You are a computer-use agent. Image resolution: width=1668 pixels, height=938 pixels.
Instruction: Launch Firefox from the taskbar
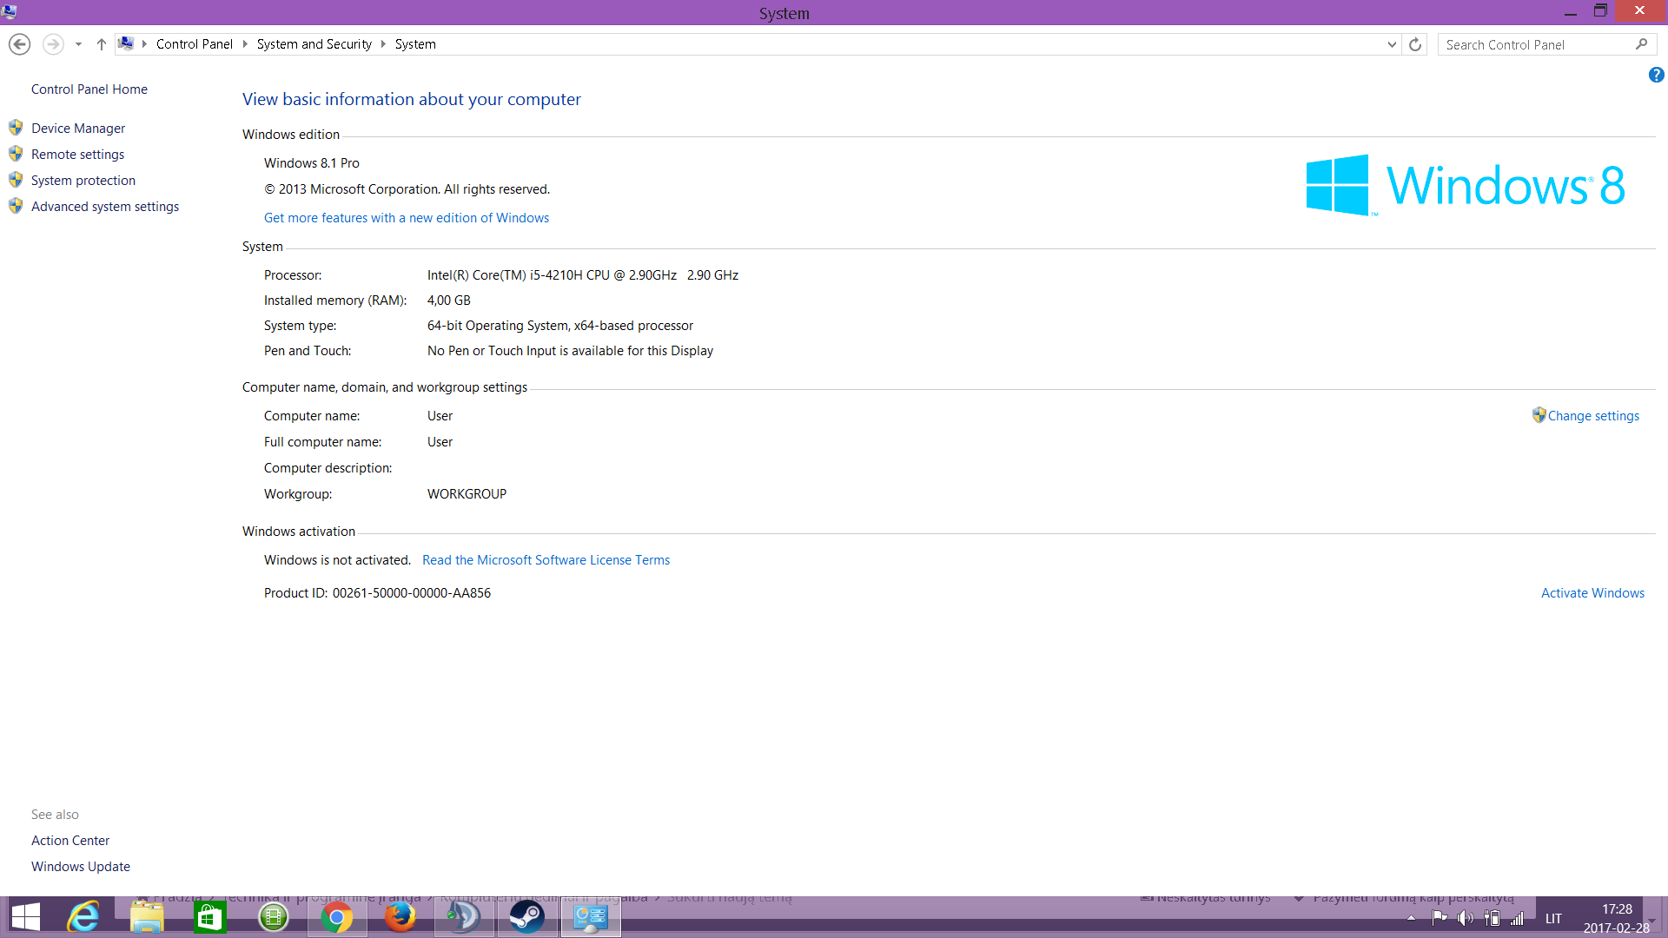click(400, 917)
